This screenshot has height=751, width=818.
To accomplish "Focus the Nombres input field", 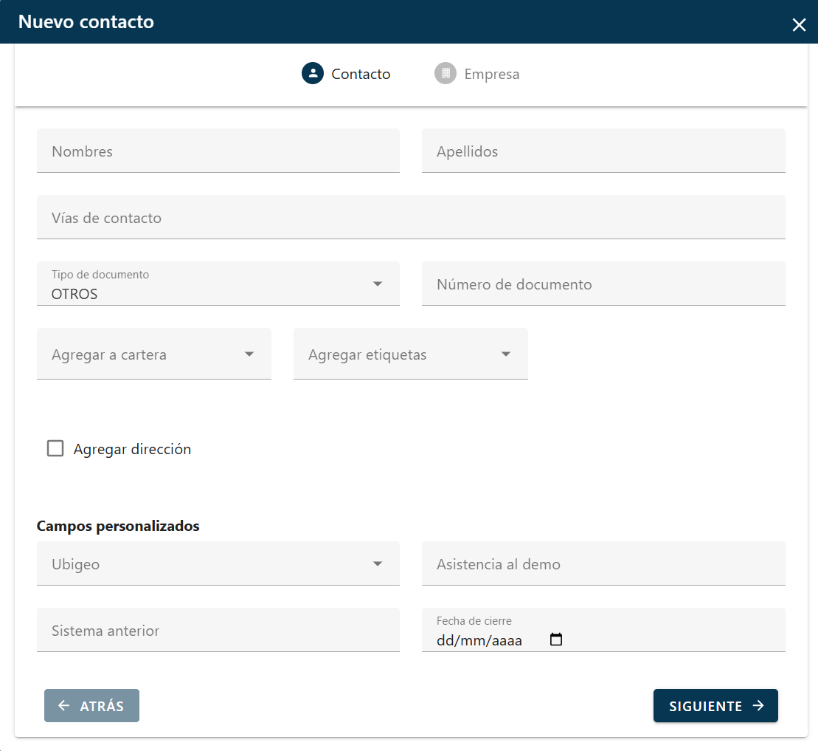I will point(218,151).
